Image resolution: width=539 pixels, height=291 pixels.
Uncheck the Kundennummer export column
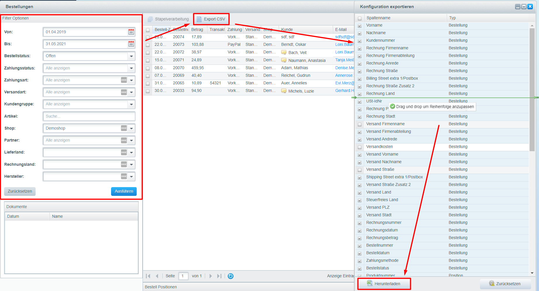[x=360, y=41]
